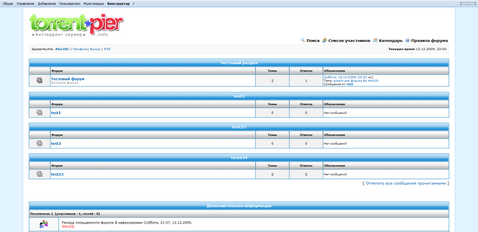
Task: Click the Alex28j username in greeting
Action: click(62, 49)
